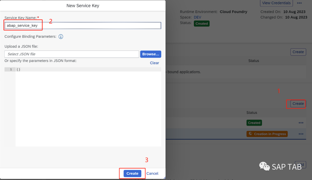Image resolution: width=312 pixels, height=180 pixels.
Task: Browse for a JSON file
Action: click(151, 54)
